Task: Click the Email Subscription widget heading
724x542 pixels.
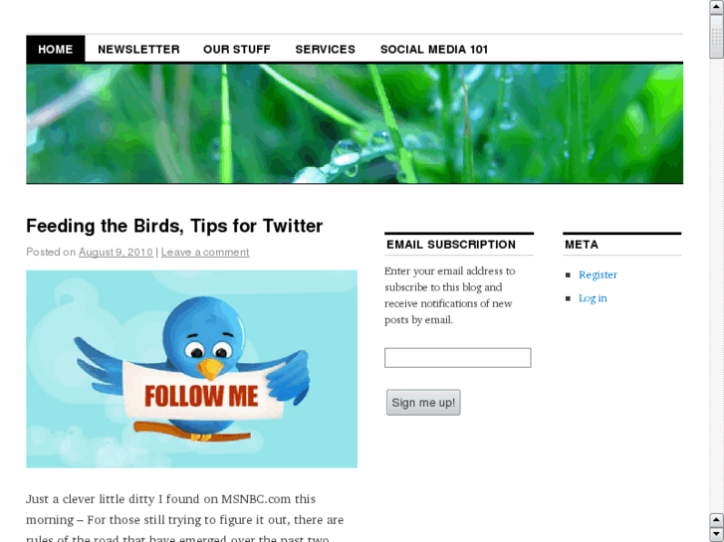Action: point(451,245)
